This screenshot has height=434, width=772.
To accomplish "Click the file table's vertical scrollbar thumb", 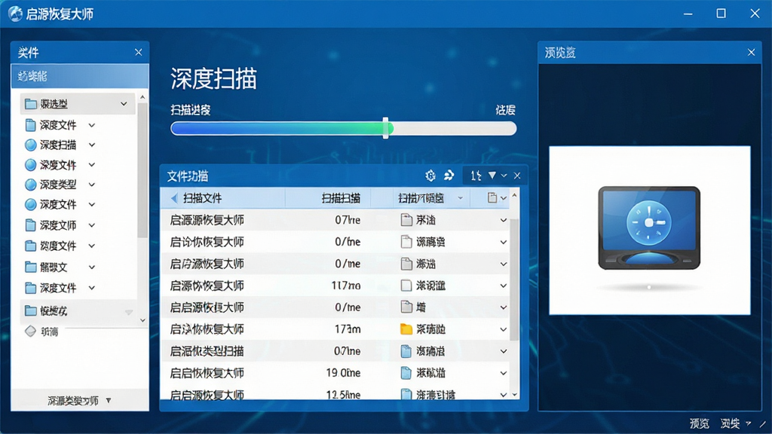I will coord(514,279).
